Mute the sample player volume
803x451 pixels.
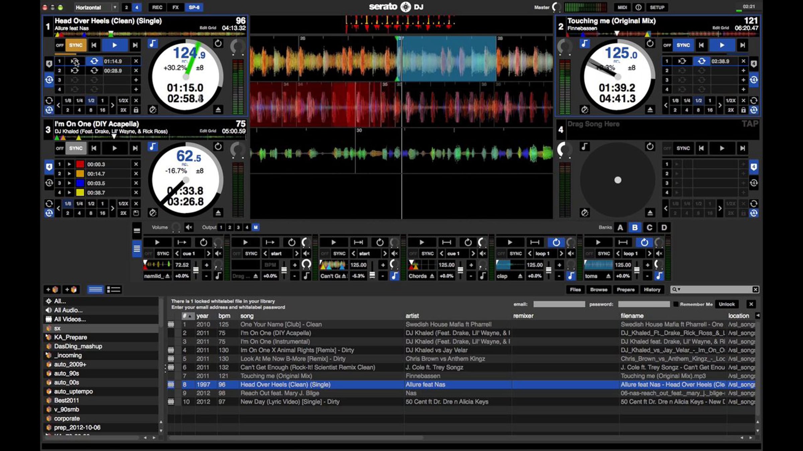point(189,227)
